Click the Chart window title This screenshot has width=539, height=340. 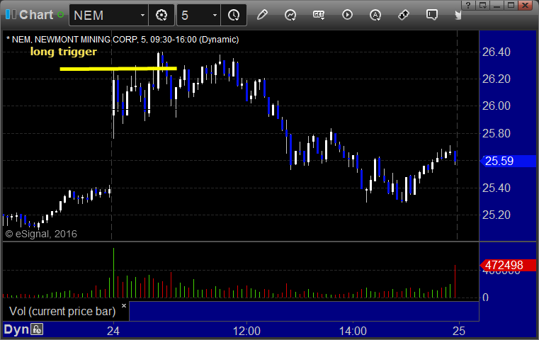point(36,15)
